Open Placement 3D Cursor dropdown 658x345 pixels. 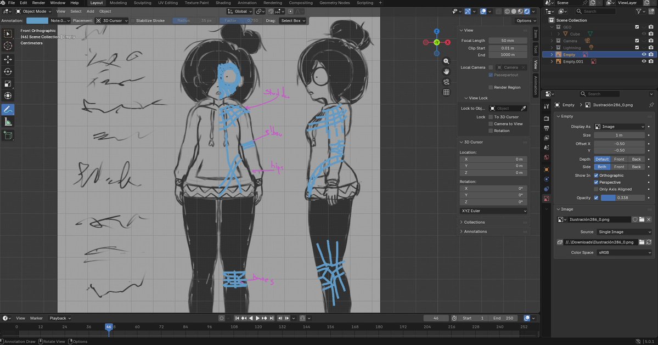coord(111,20)
